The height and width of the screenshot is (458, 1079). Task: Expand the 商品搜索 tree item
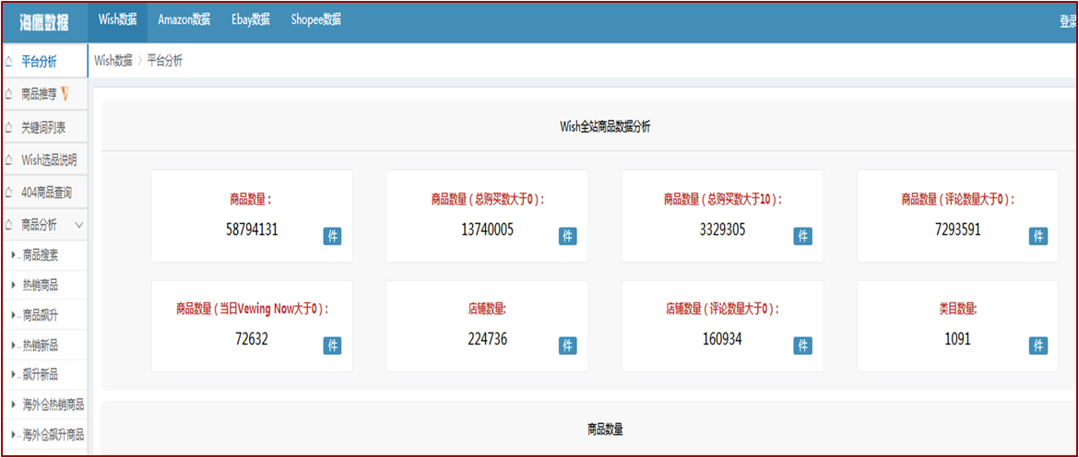(13, 255)
